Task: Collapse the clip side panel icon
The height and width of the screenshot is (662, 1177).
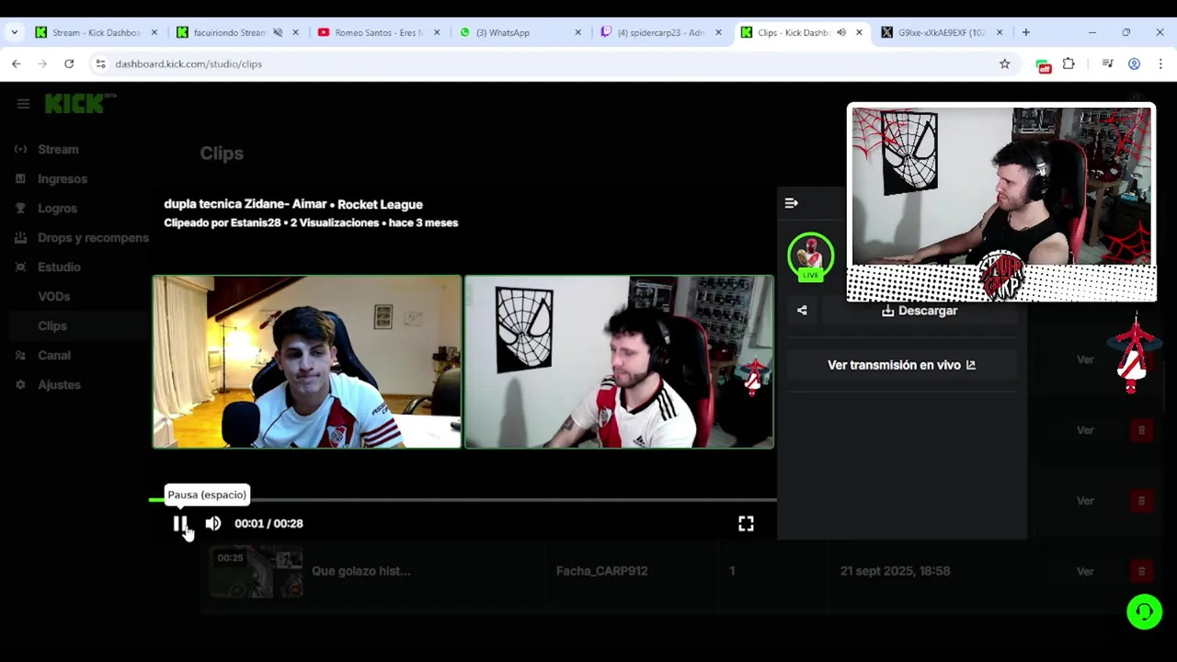Action: pyautogui.click(x=791, y=203)
